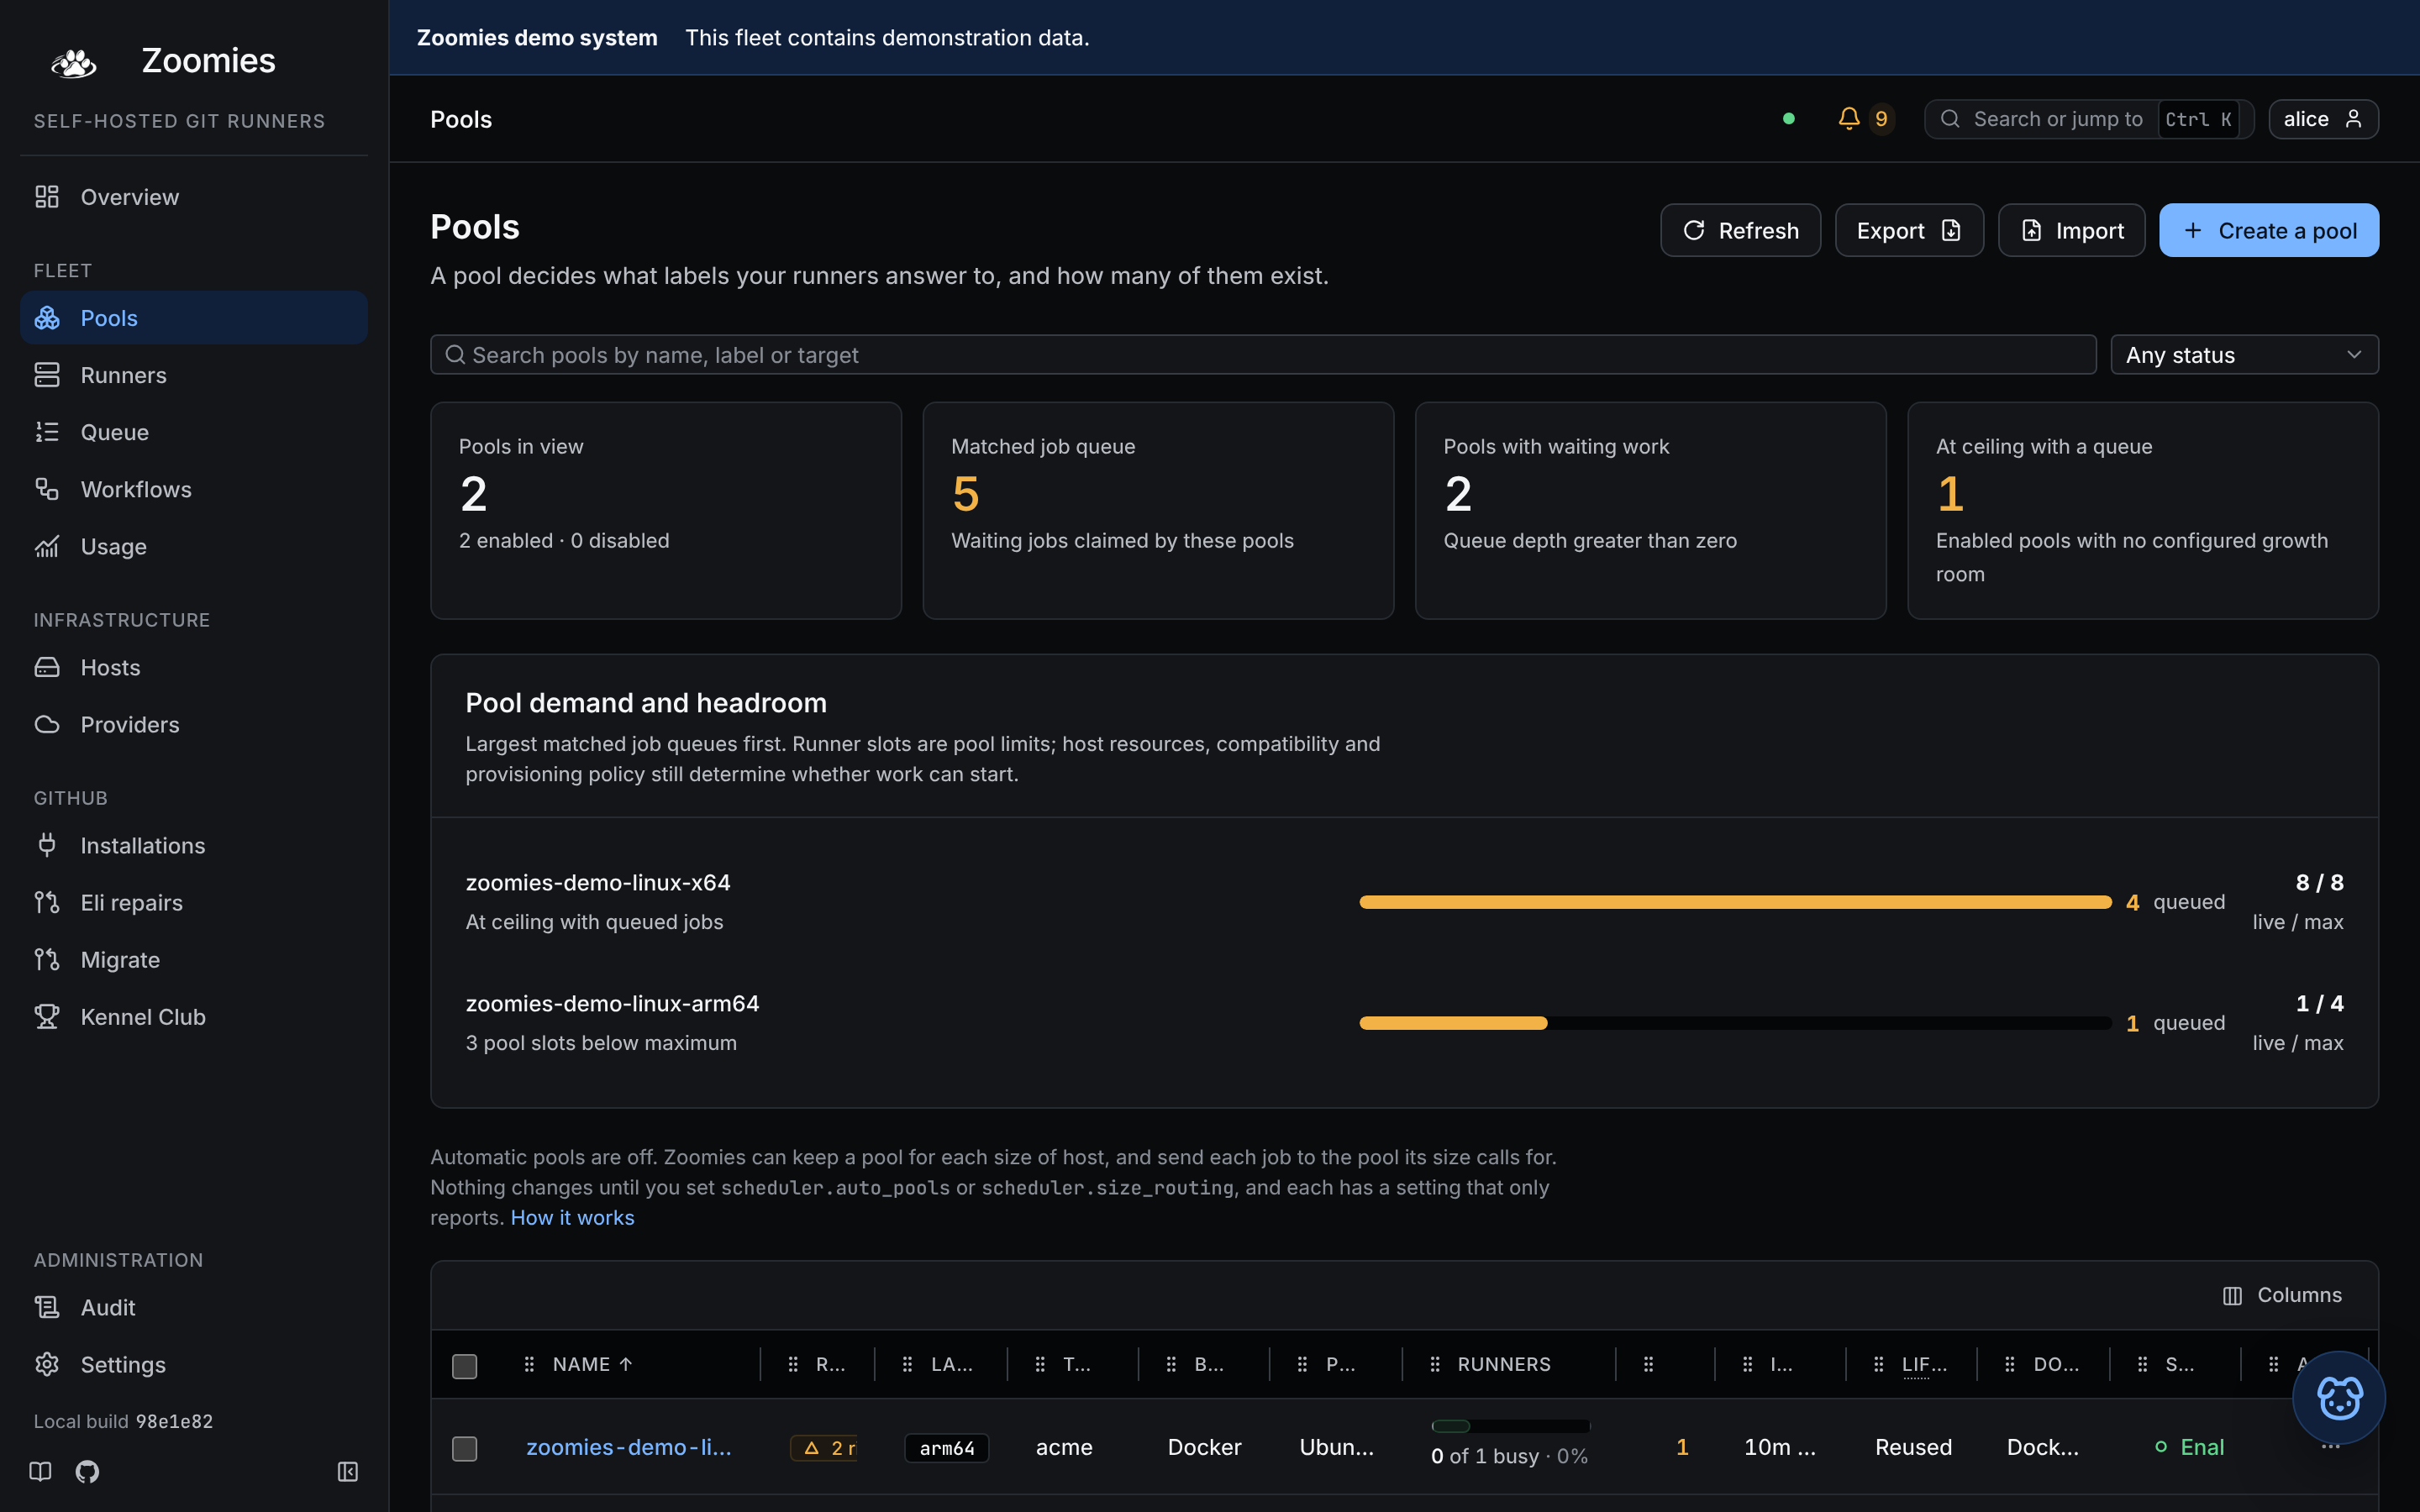Click zoomies-demo-linux-arm64 demand bar

1735,1023
